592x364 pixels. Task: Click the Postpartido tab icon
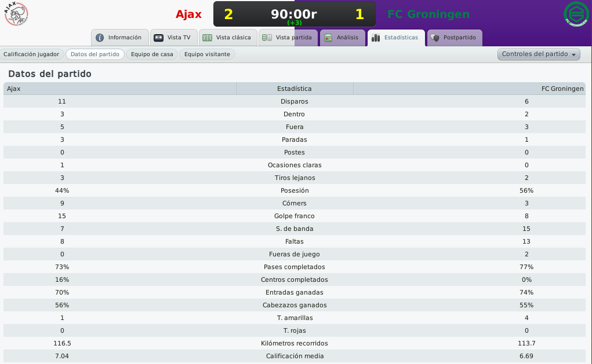click(435, 38)
